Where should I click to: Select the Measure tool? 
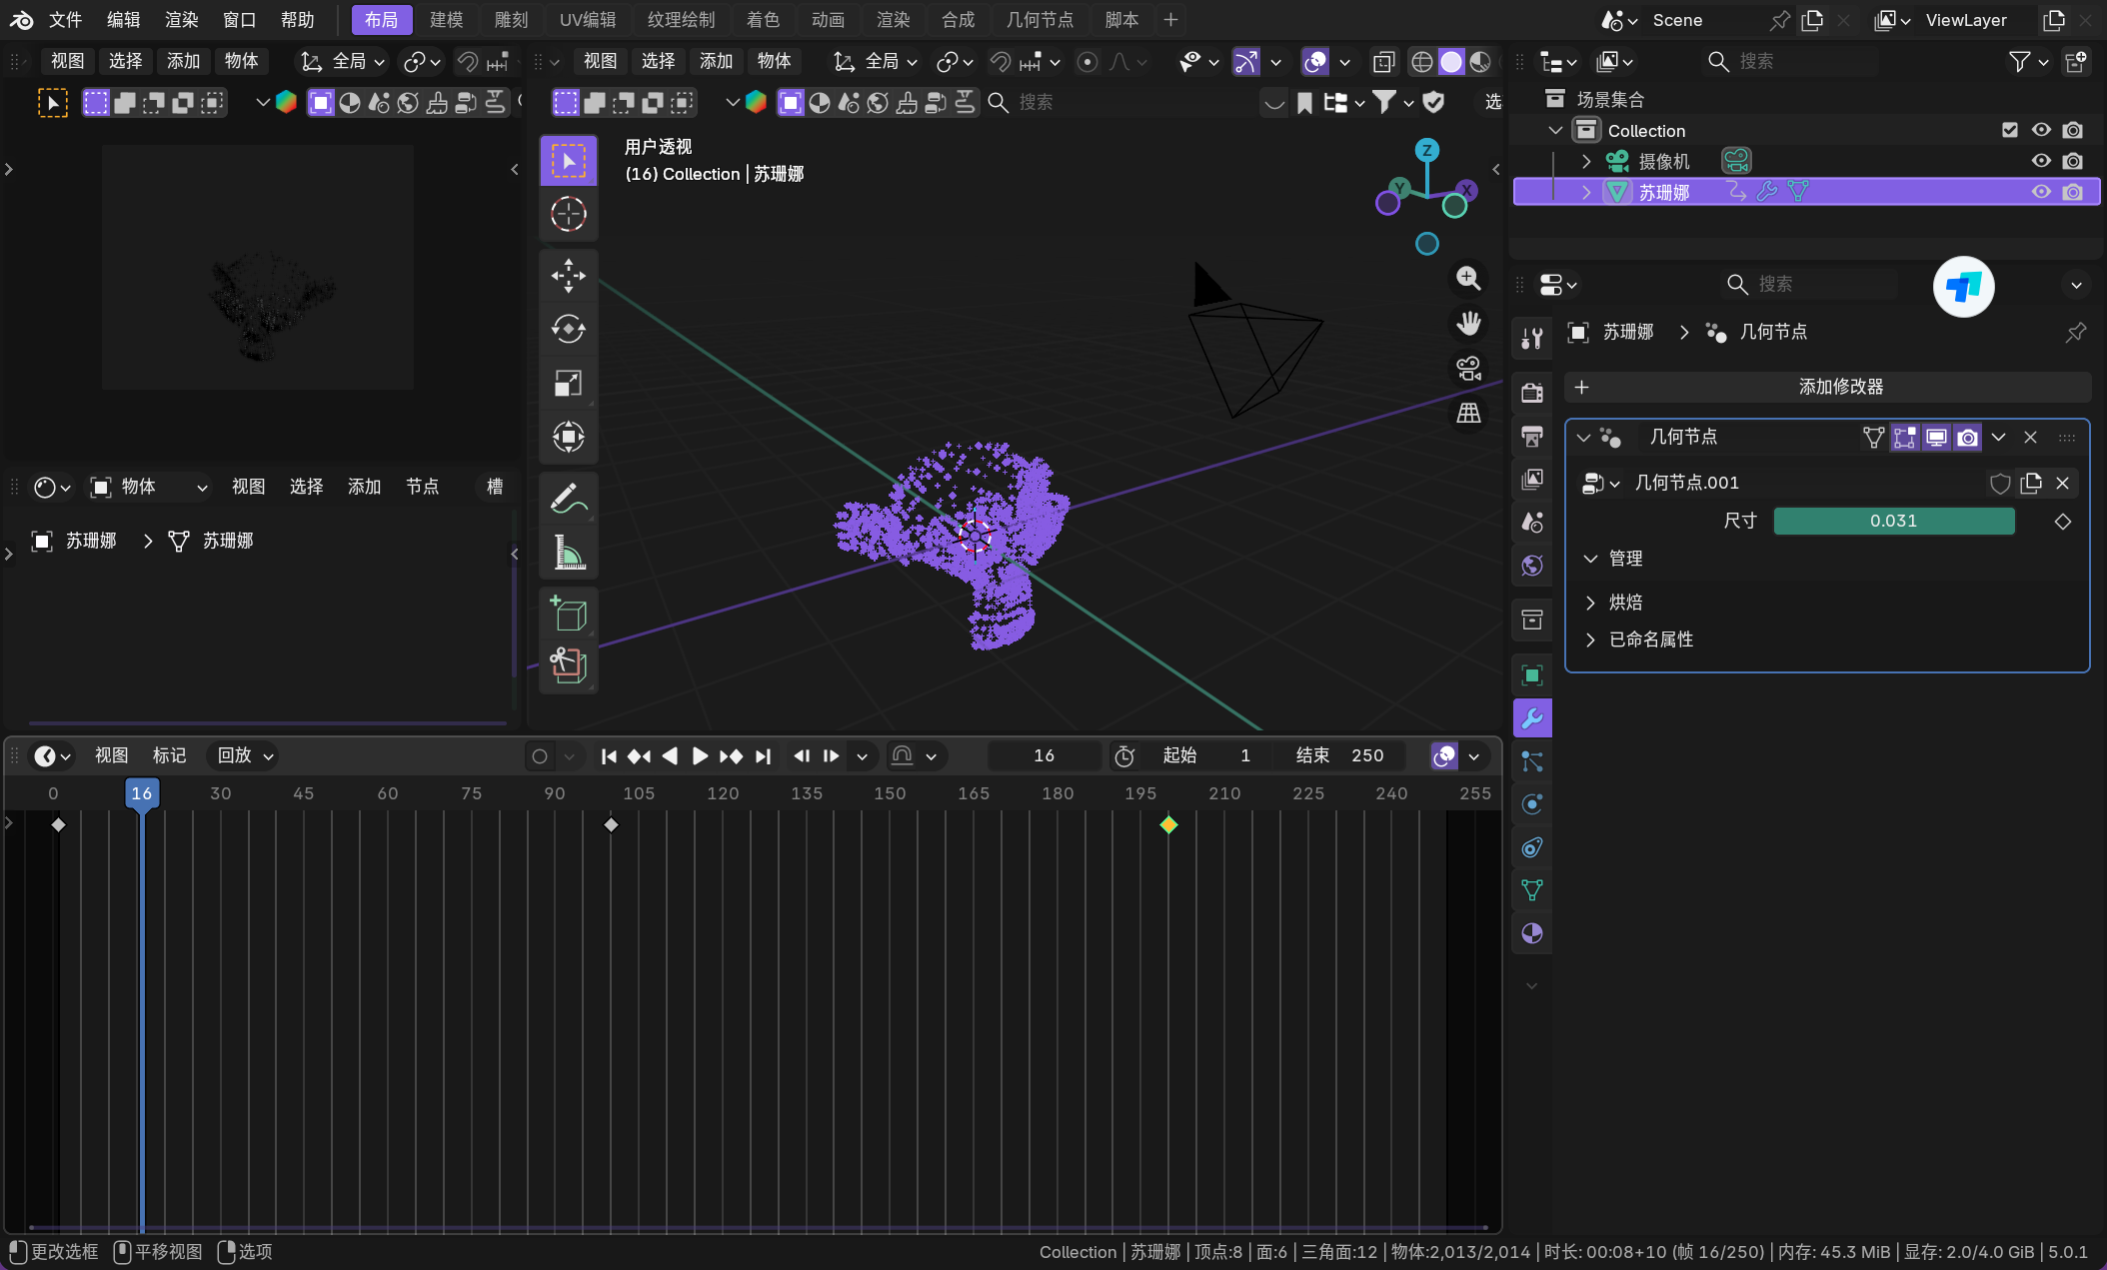tap(568, 552)
